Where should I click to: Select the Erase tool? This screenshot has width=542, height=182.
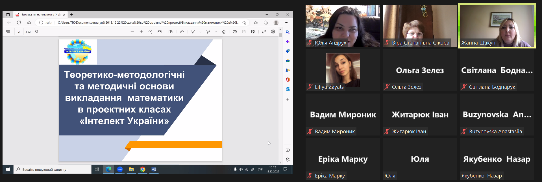tap(224, 32)
